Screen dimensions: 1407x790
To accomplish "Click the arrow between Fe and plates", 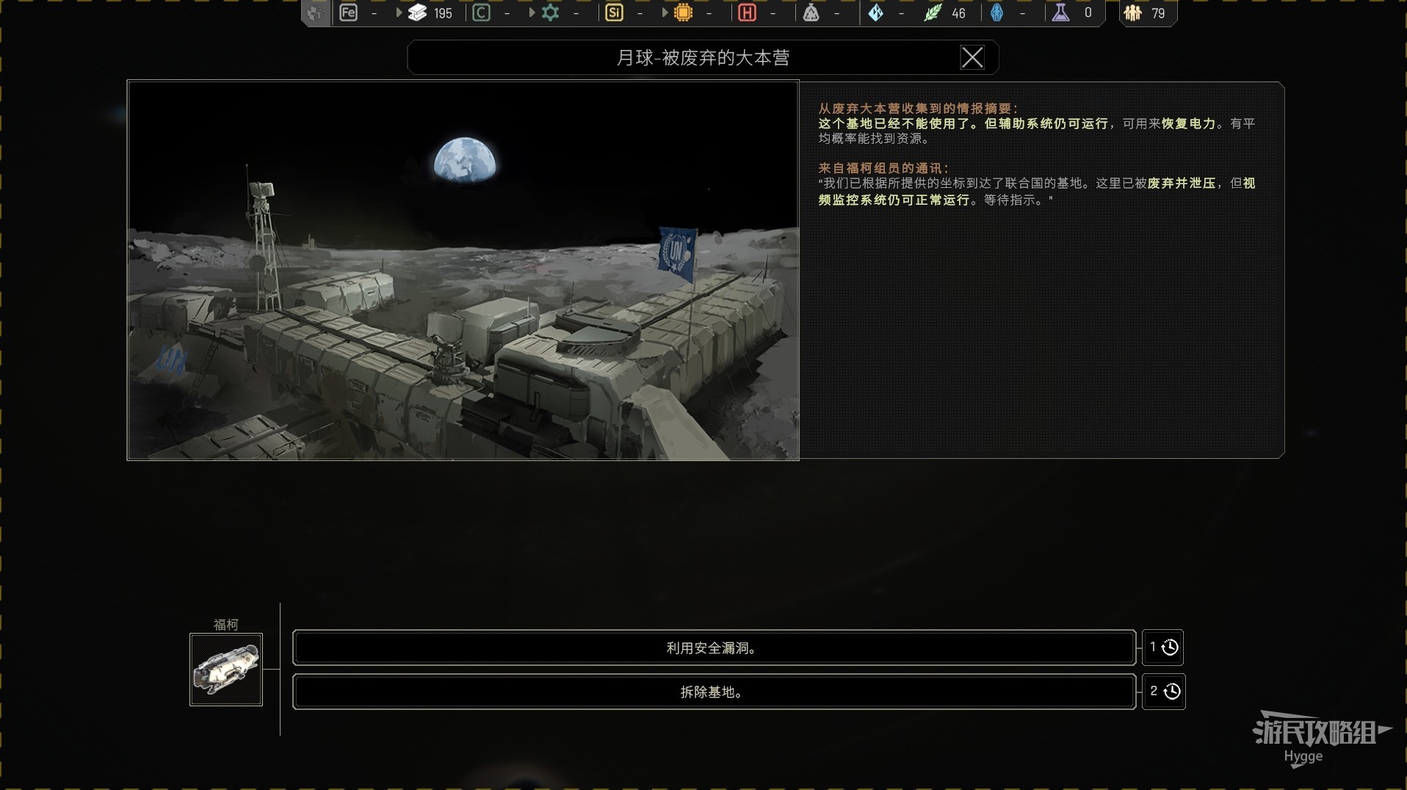I will (x=399, y=12).
